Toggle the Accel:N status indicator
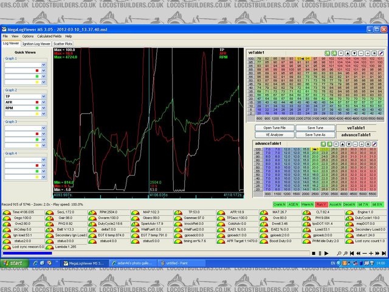 pyautogui.click(x=335, y=204)
